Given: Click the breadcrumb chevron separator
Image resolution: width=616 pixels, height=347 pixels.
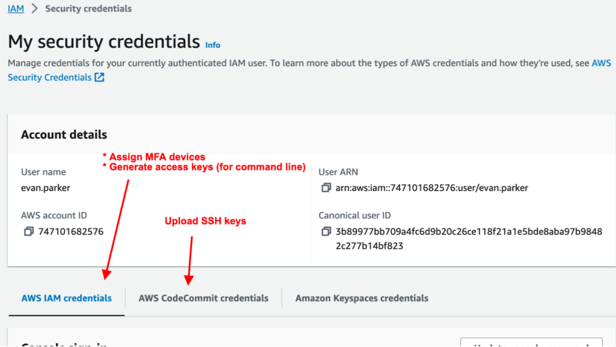Looking at the screenshot, I should coord(35,9).
